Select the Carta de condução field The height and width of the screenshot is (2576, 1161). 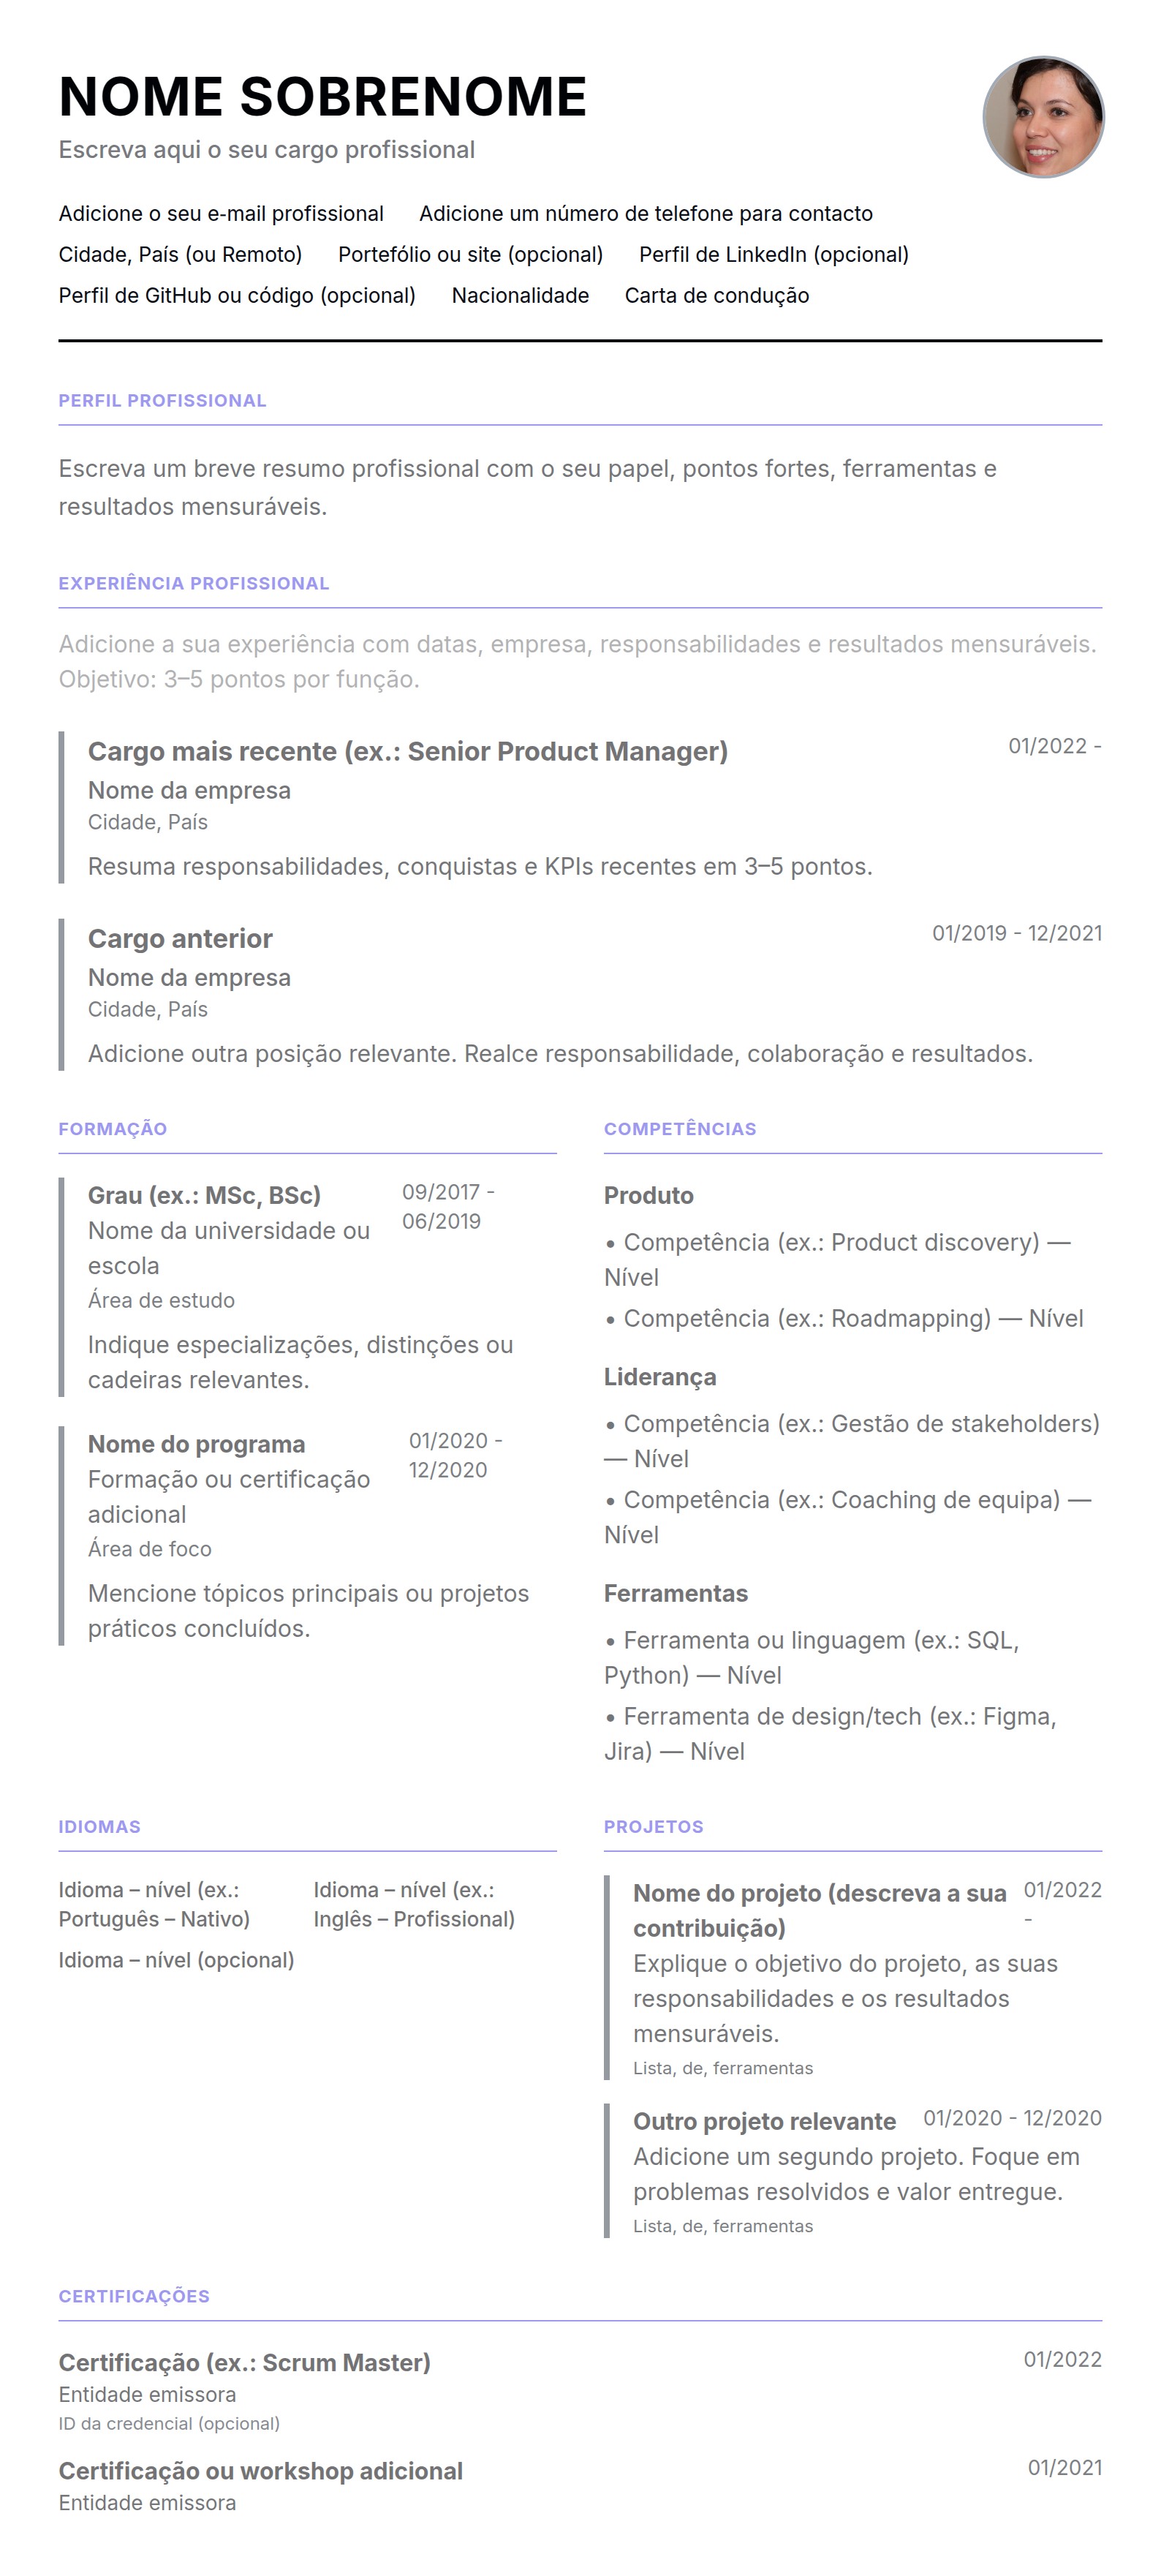point(716,296)
